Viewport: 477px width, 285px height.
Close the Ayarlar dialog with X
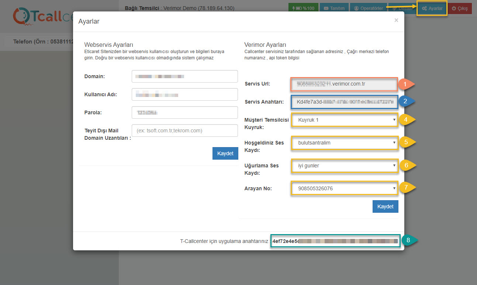tap(396, 21)
